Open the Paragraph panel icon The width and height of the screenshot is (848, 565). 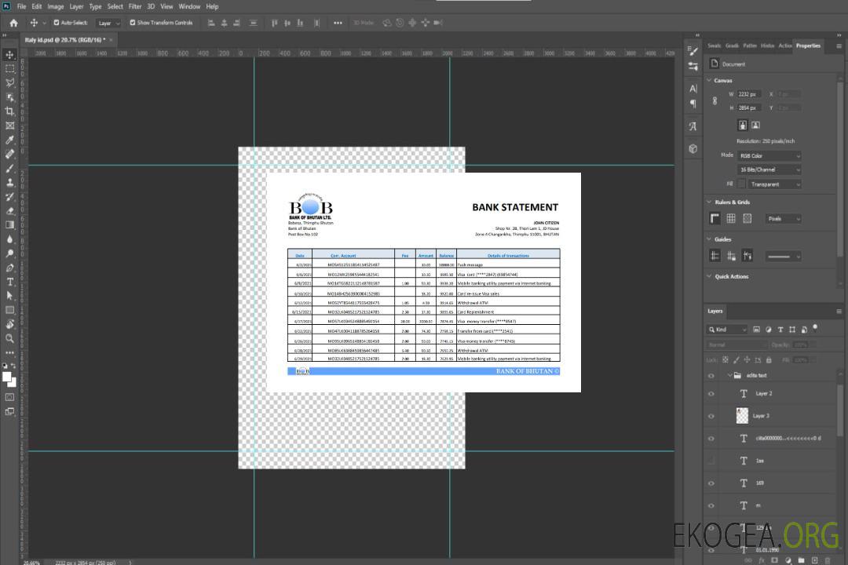click(x=693, y=104)
